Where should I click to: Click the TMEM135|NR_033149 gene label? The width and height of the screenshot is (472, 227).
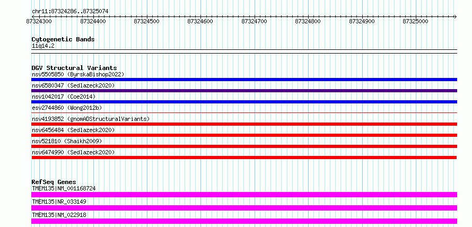click(x=59, y=202)
